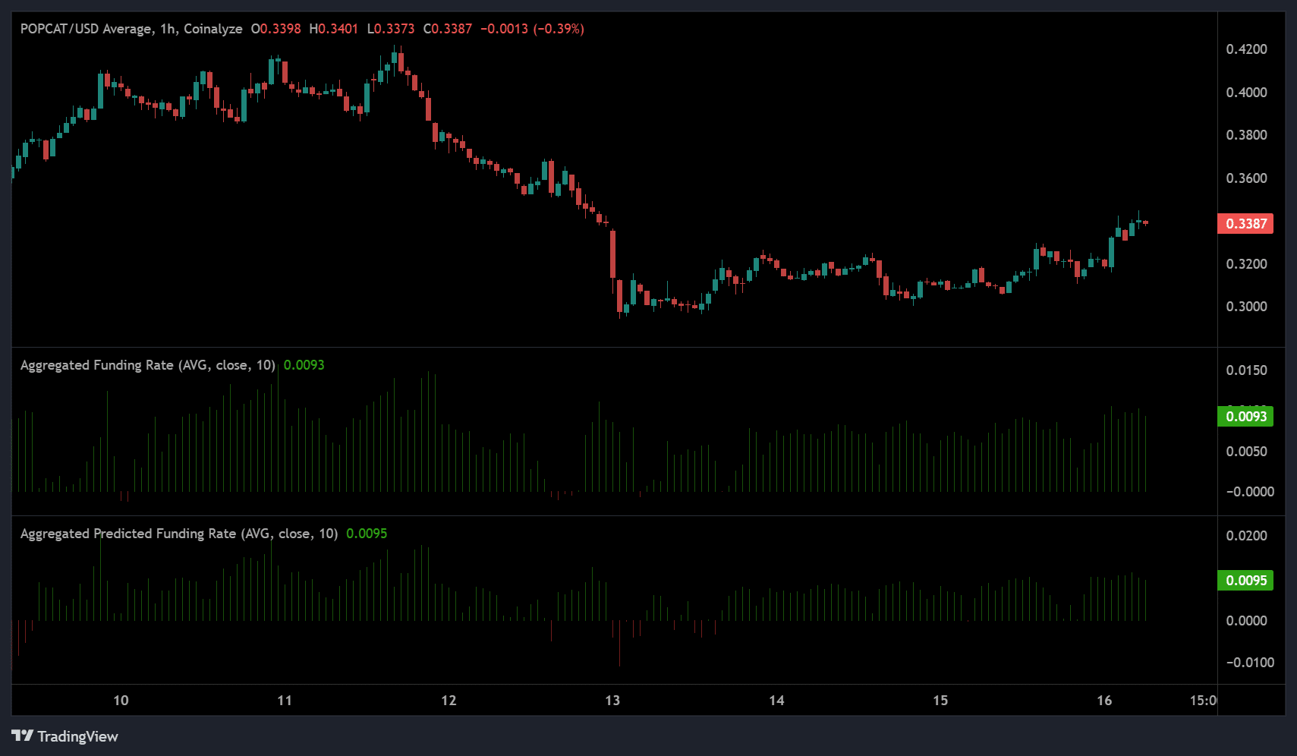
Task: Click the 0.0093 value beside Funding Rate legend
Action: pyautogui.click(x=304, y=365)
